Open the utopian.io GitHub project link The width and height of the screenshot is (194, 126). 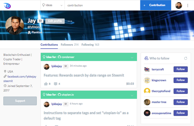(x=66, y=94)
